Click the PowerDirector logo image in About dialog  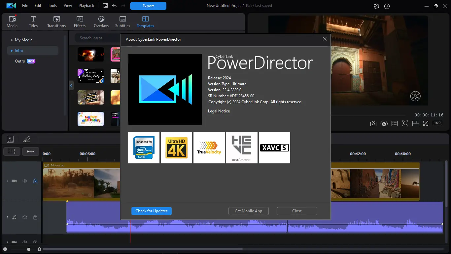coord(165,89)
